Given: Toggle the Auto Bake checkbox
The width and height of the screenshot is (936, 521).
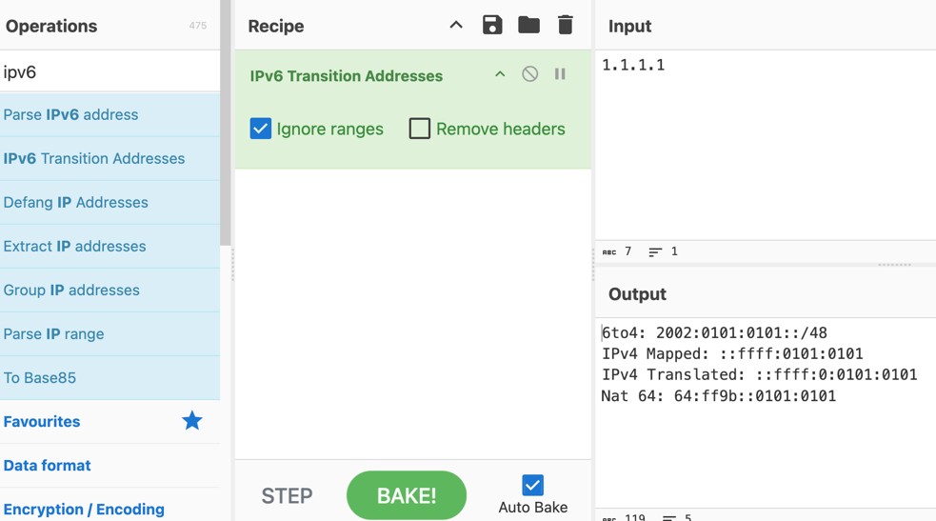Looking at the screenshot, I should pyautogui.click(x=532, y=485).
